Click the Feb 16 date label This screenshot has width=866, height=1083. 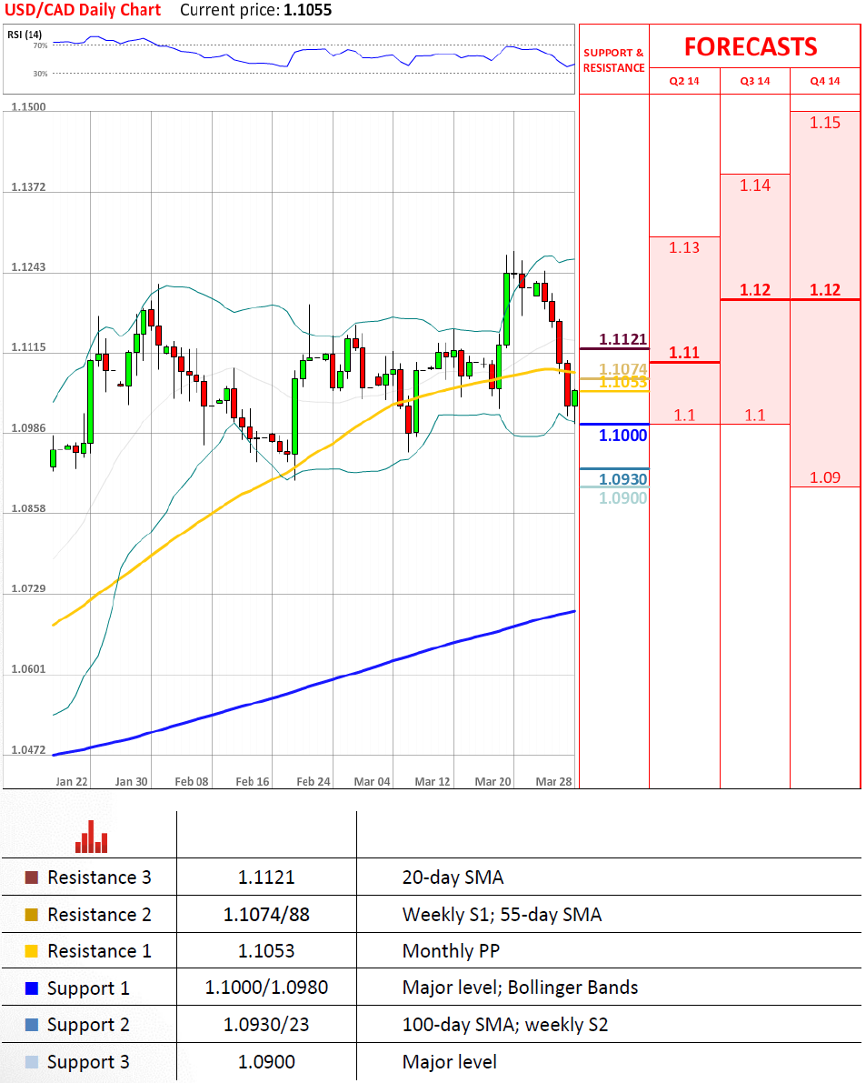pos(253,782)
